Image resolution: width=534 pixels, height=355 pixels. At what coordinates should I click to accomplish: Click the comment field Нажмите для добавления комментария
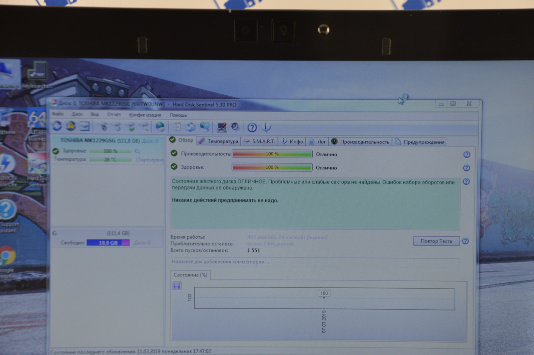point(315,262)
